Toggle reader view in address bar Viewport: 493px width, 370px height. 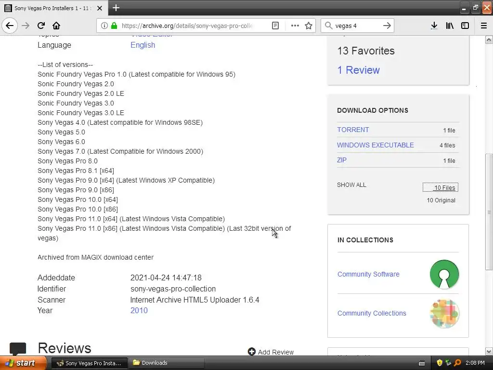[275, 26]
